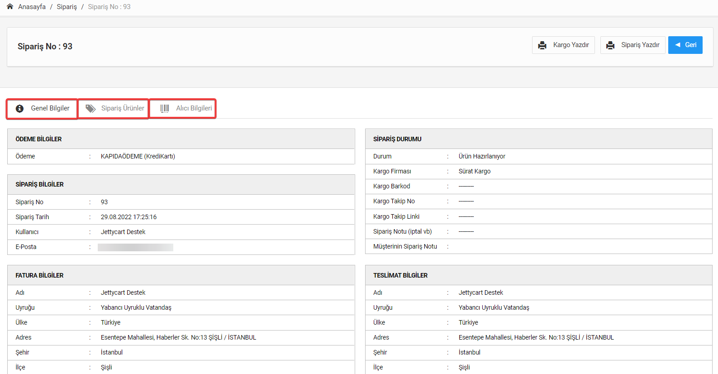This screenshot has width=718, height=374.
Task: Click the Sipariş No : 93 breadcrumb
Action: [x=109, y=7]
